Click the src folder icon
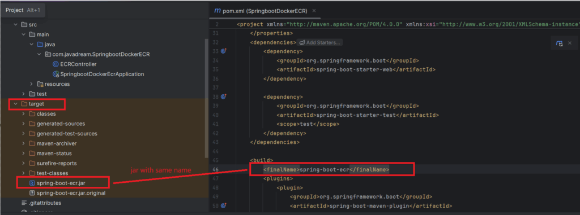This screenshot has width=580, height=215. click(24, 25)
